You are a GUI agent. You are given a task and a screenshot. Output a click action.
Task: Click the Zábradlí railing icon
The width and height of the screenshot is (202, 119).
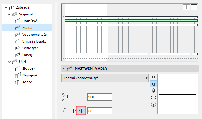(11, 8)
